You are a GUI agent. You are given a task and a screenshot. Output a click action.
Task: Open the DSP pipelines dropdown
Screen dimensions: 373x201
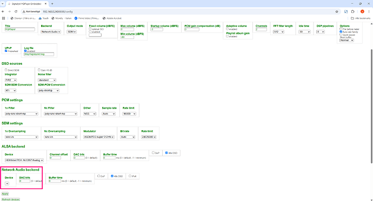pos(321,32)
